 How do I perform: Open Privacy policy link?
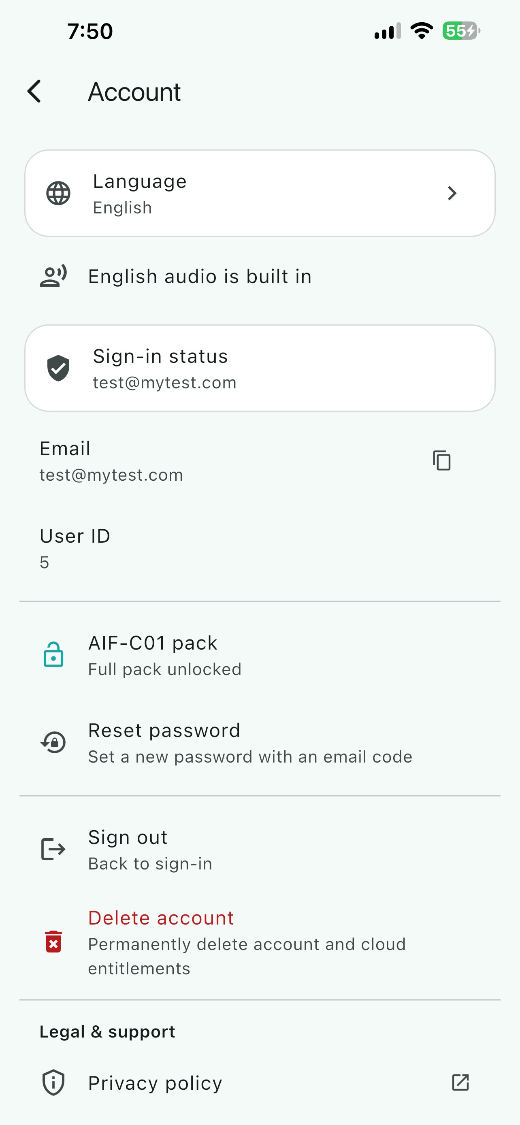[x=260, y=1082]
